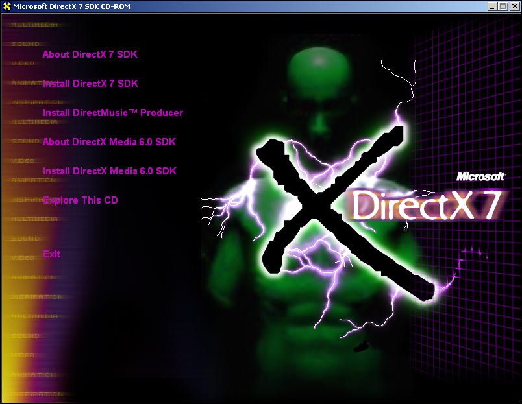Choose Explore This CD
Viewport: 522px width, 404px height.
tap(81, 200)
